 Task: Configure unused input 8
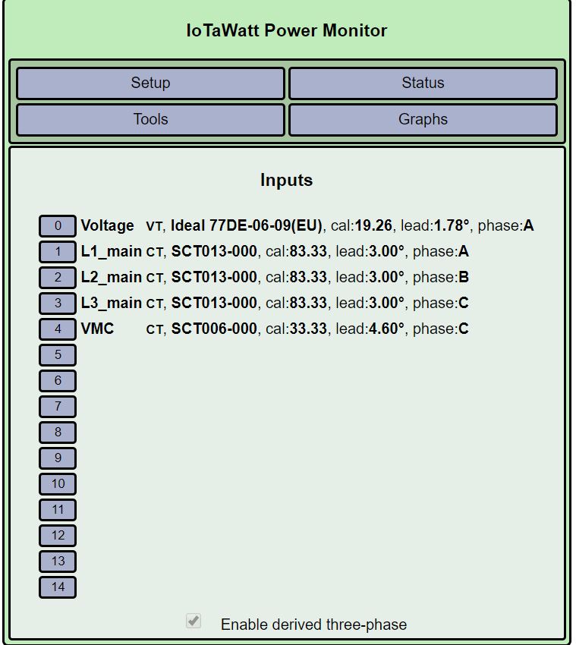(x=58, y=433)
